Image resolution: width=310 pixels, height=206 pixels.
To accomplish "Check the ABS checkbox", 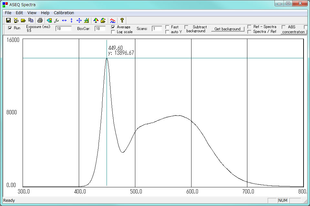I will click(284, 27).
